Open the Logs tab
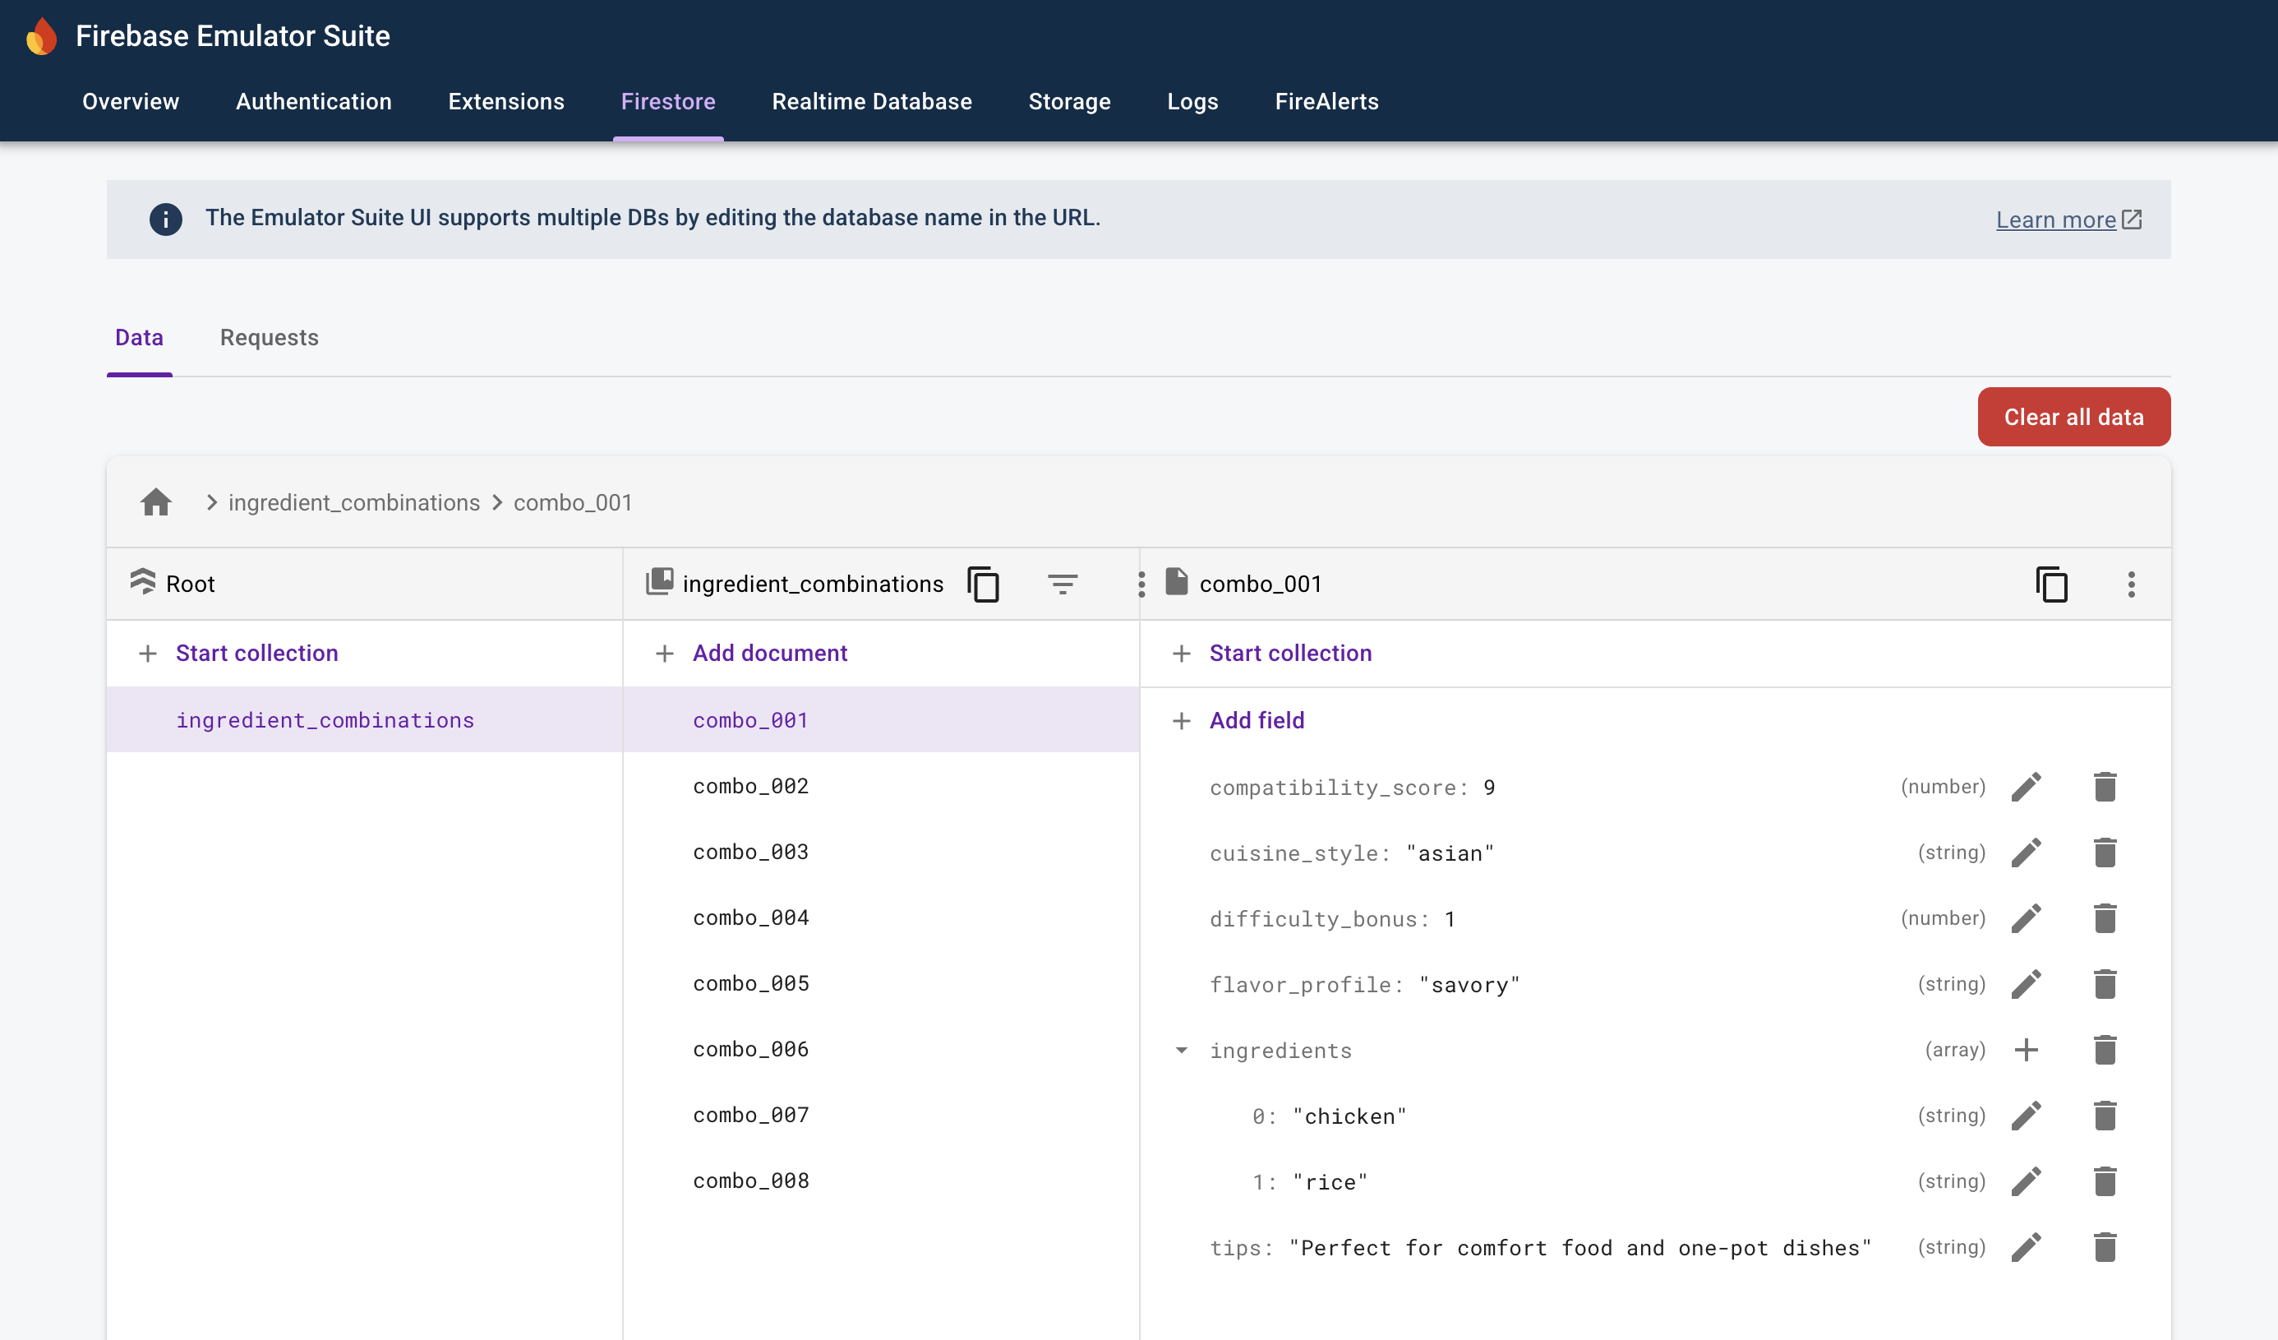The image size is (2278, 1340). point(1192,101)
